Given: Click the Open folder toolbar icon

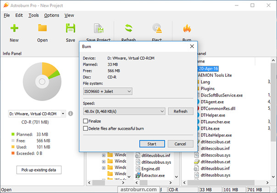Looking at the screenshot, I should [x=42, y=29].
